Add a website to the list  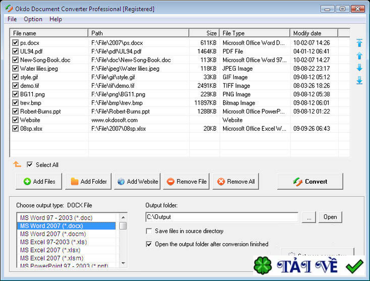tap(137, 181)
